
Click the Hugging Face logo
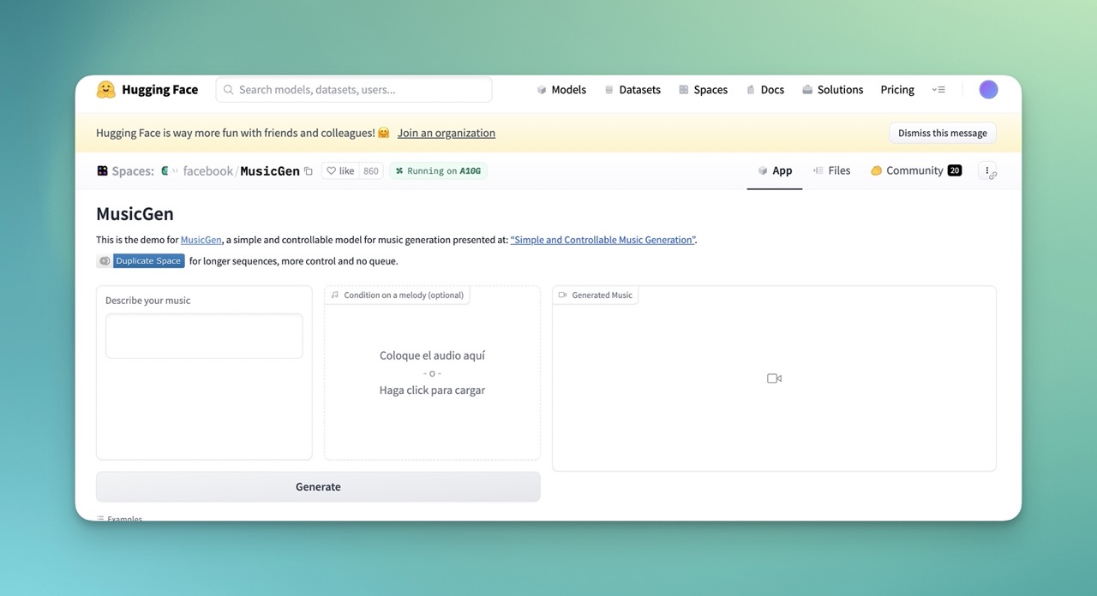click(x=105, y=89)
